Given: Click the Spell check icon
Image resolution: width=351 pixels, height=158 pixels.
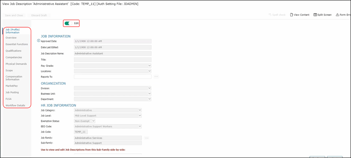Looking at the screenshot, I should [x=270, y=15].
